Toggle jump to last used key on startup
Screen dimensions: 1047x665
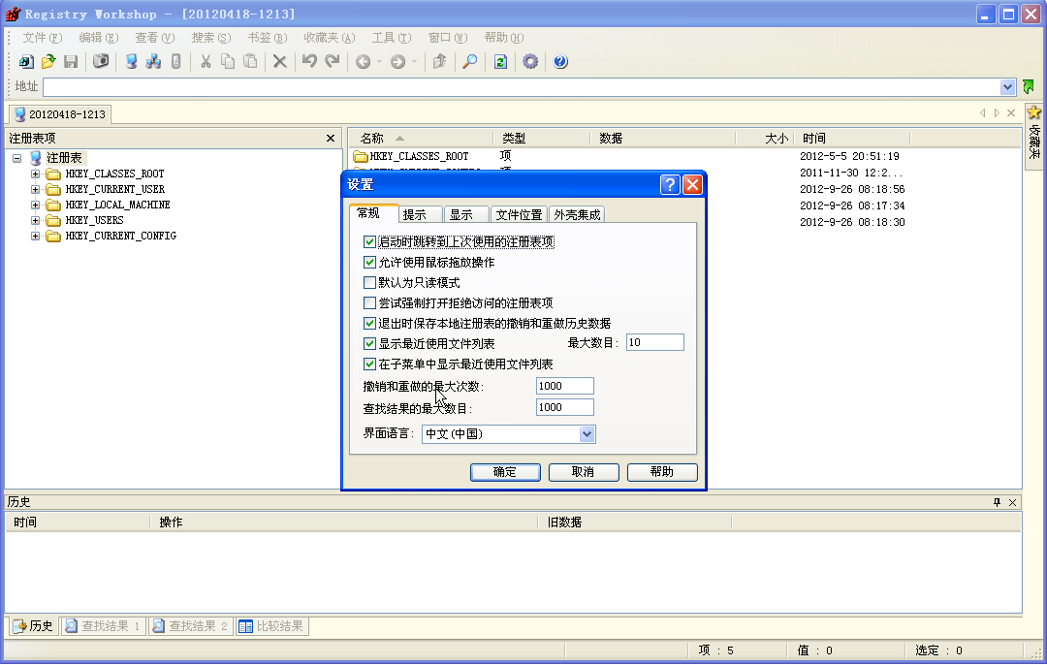(369, 241)
